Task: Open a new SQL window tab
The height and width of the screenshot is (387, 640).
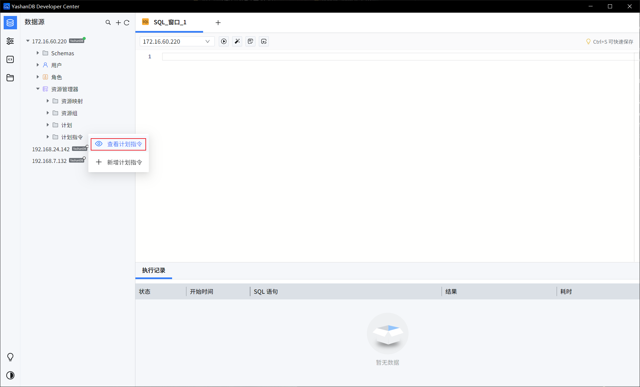Action: pyautogui.click(x=218, y=22)
